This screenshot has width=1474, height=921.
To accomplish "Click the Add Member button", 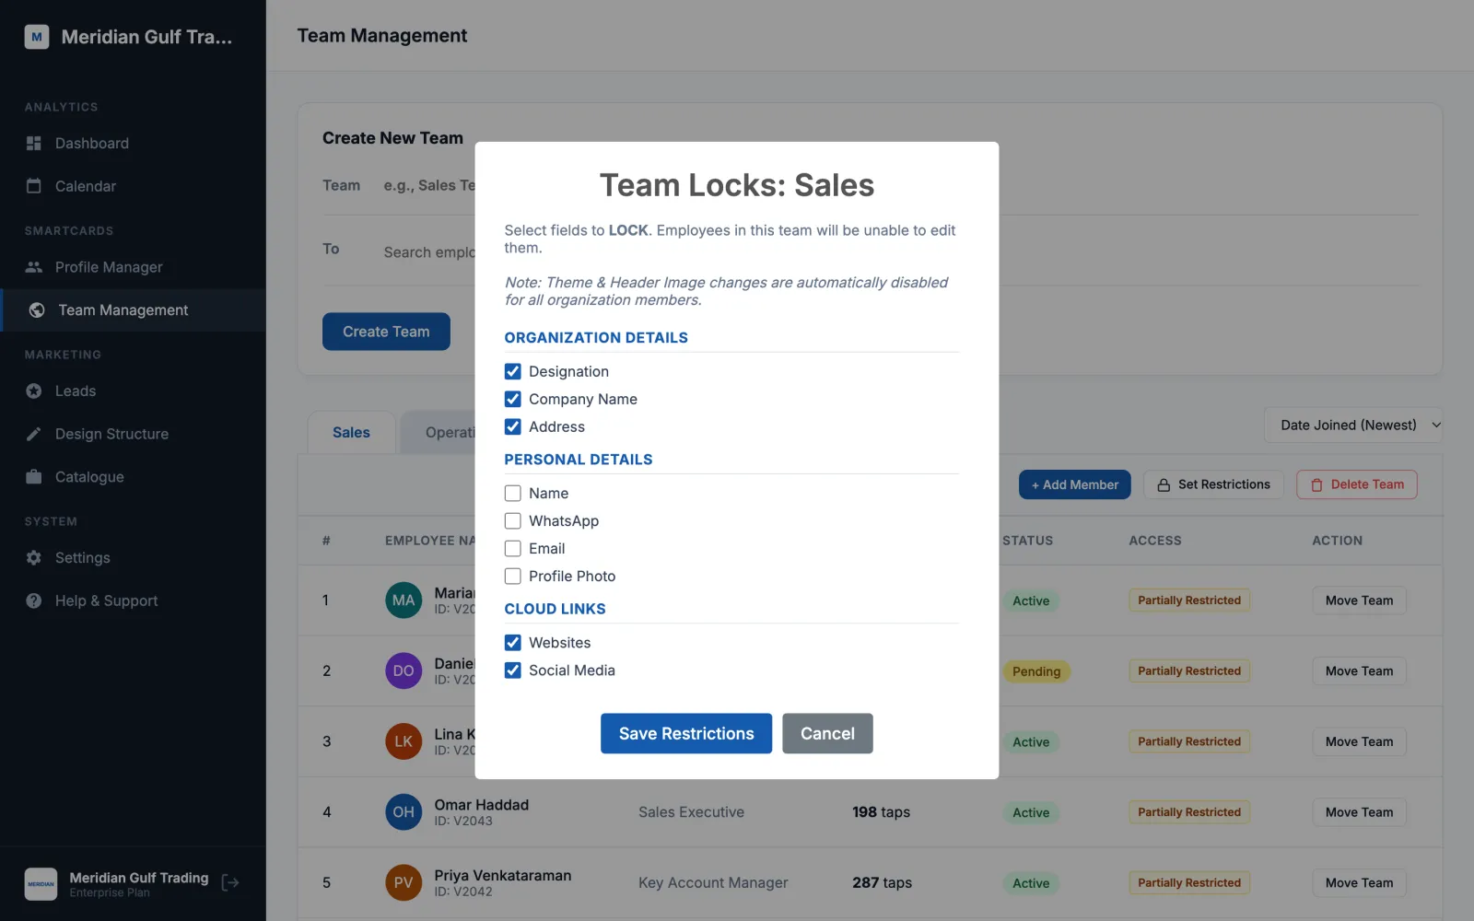I will tap(1074, 484).
